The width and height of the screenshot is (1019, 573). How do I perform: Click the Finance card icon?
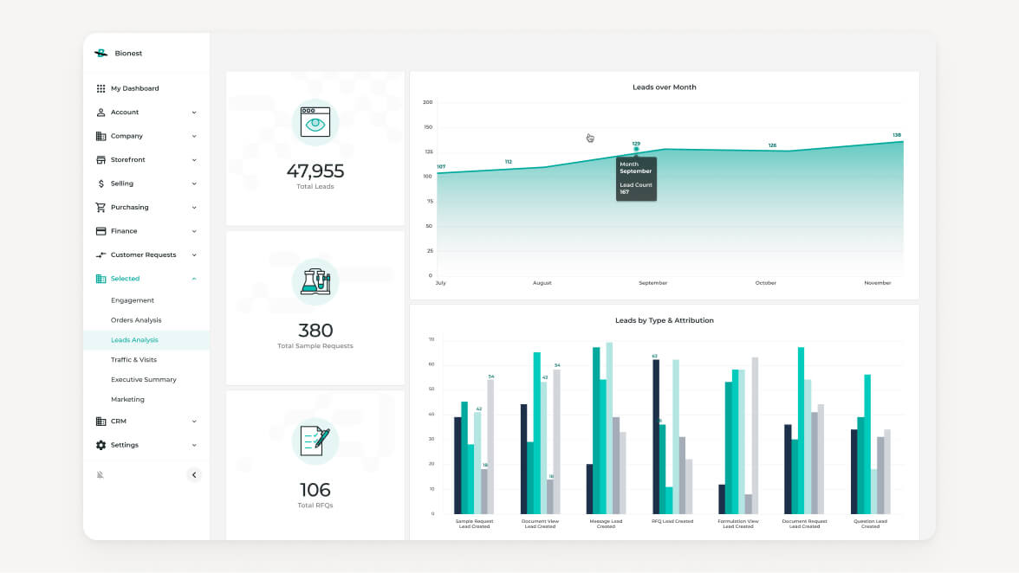point(101,231)
